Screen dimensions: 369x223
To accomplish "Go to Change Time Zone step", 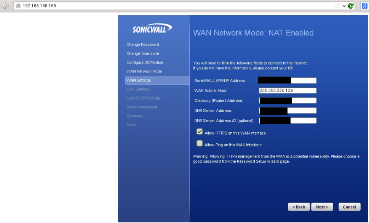I will 143,53.
